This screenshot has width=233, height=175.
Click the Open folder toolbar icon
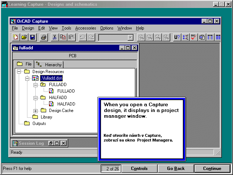24,37
